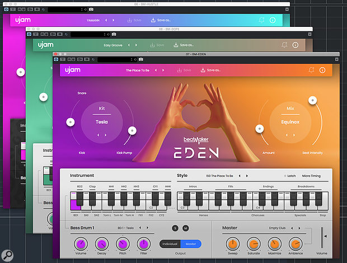
Task: Open YAMANN preset in BM-HUSTLE window
Action: pyautogui.click(x=93, y=20)
